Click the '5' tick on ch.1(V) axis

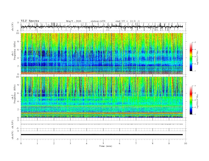(x=18, y=23)
